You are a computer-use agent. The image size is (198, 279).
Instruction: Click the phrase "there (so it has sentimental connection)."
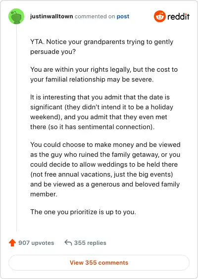(x=93, y=127)
